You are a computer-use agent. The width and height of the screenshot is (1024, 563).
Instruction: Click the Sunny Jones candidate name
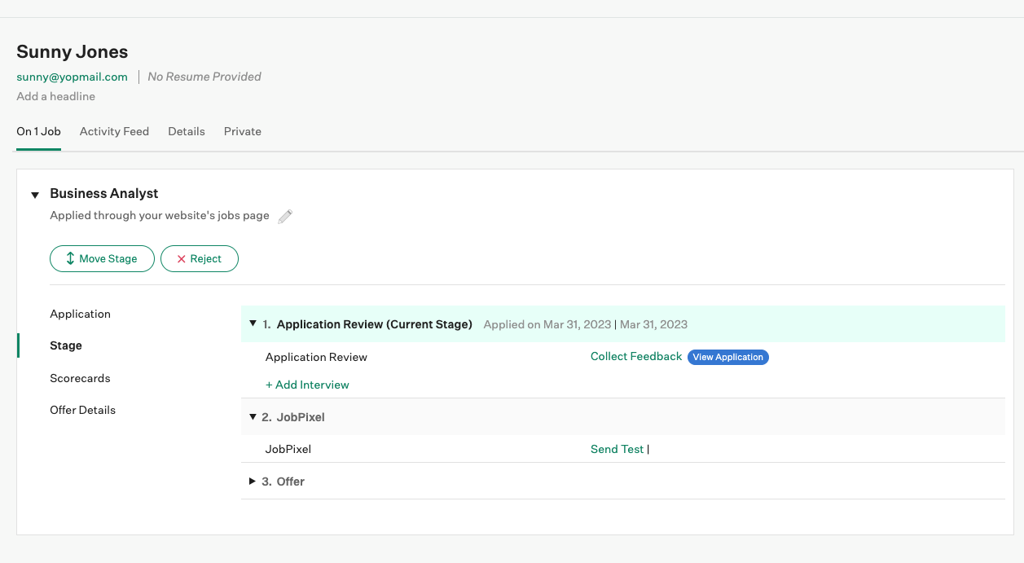(73, 51)
